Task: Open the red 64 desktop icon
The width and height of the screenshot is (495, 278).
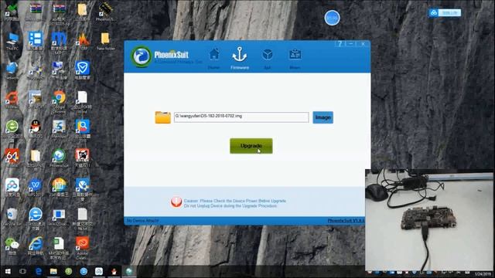Action: [x=12, y=158]
